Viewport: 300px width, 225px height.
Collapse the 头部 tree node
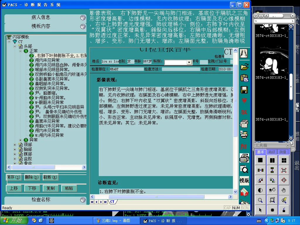pos(15,46)
